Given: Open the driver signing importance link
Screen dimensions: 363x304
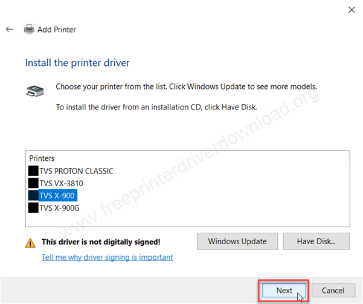Looking at the screenshot, I should click(107, 257).
